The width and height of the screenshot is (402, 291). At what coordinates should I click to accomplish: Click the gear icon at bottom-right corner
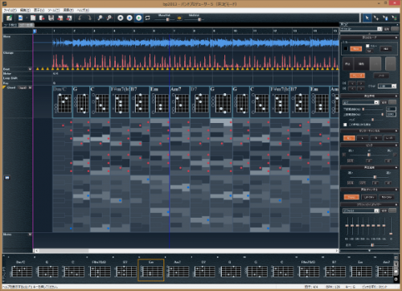tap(396, 279)
